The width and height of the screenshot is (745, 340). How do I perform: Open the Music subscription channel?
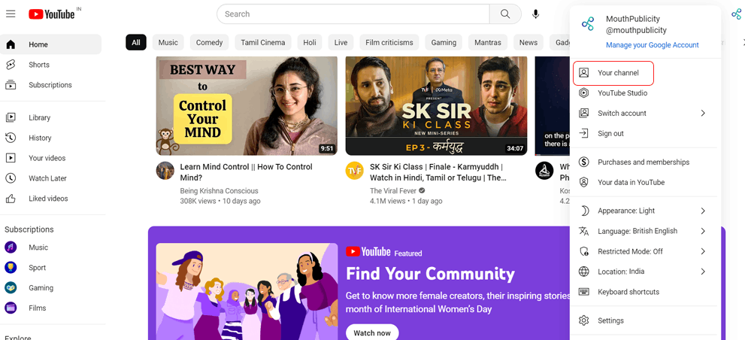pos(51,247)
